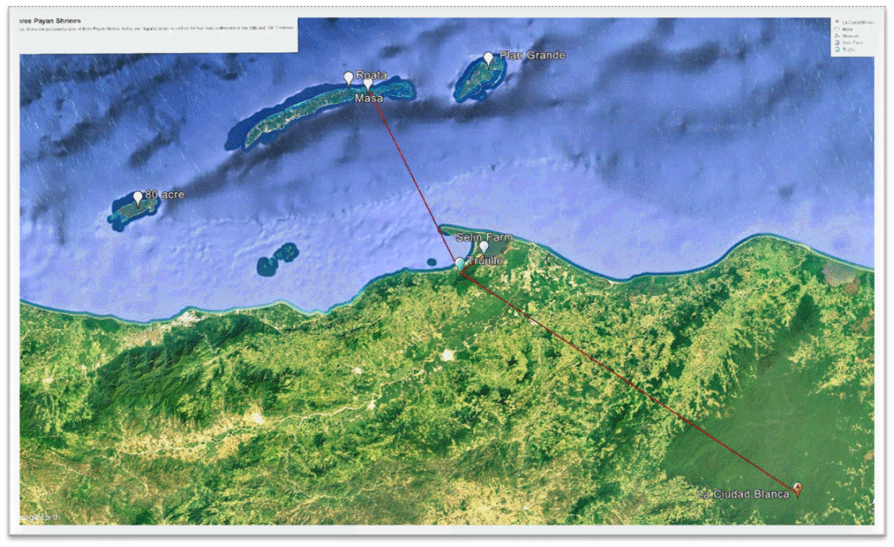Select the Masa placemark pin

pyautogui.click(x=368, y=85)
